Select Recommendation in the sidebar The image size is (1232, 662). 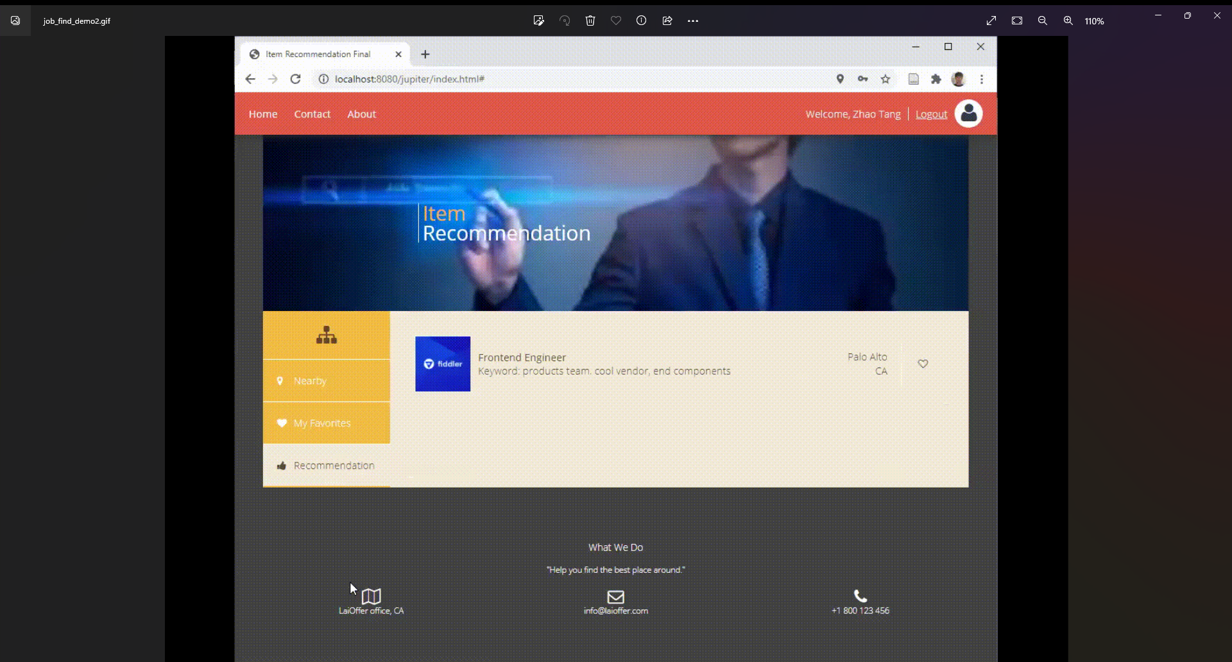327,466
